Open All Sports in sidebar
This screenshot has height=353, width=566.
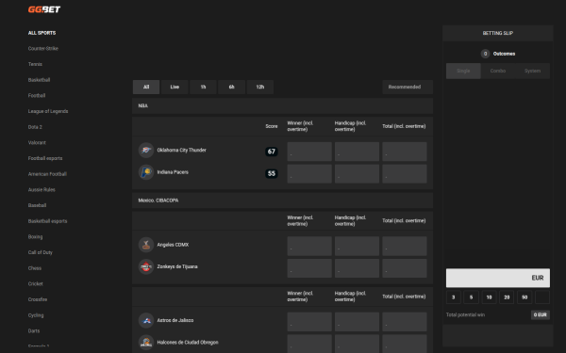(x=42, y=33)
